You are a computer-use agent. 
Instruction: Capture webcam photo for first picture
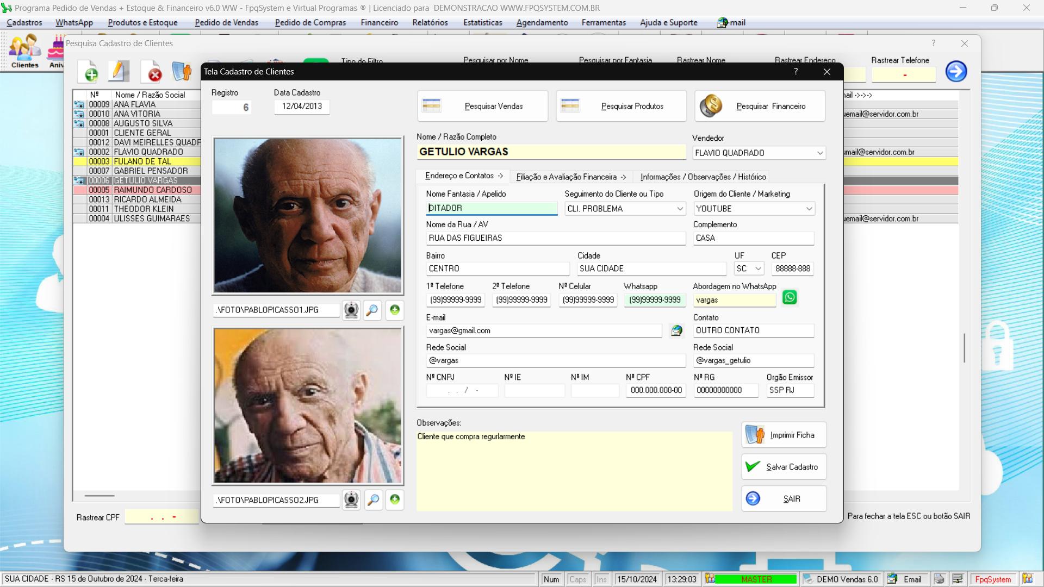[351, 310]
